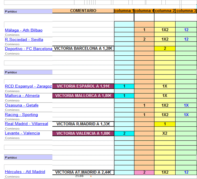
Task: Open the Real Madrid - Villarreal link
Action: click(26, 124)
